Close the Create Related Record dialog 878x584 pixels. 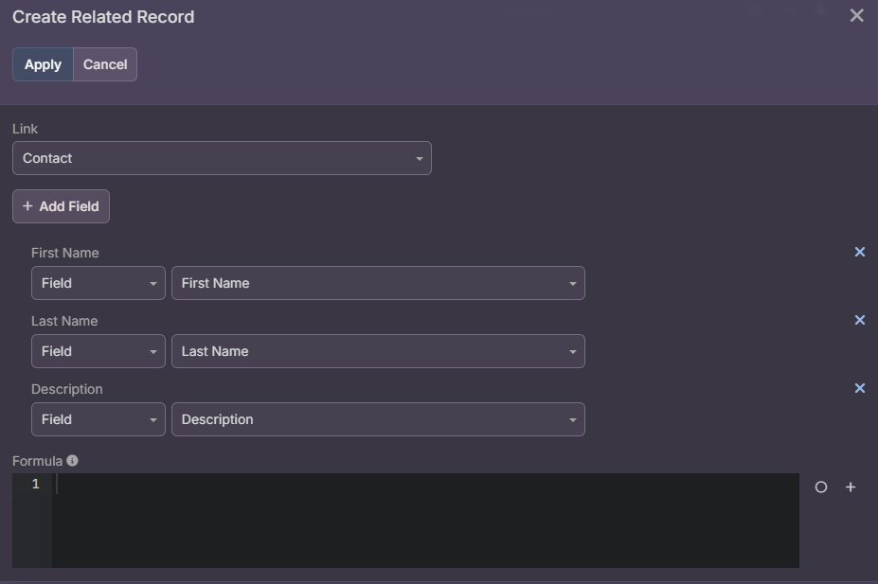tap(857, 16)
